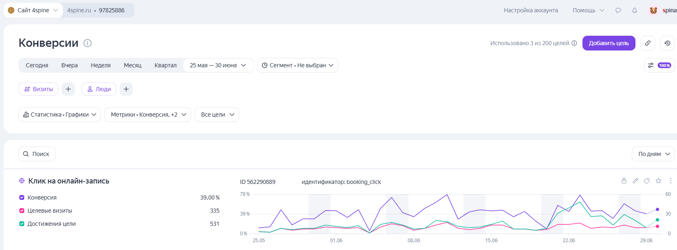Mark goal as favorite with star icon
Image resolution: width=677 pixels, height=250 pixels.
(659, 181)
